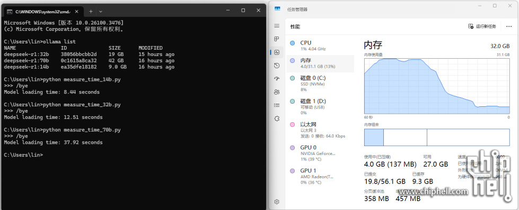Click the '19.8/56.1 GB' committed value
519x210 pixels.
pos(385,181)
